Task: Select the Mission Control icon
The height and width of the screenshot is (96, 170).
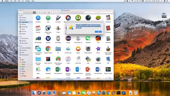Action: [108, 69]
